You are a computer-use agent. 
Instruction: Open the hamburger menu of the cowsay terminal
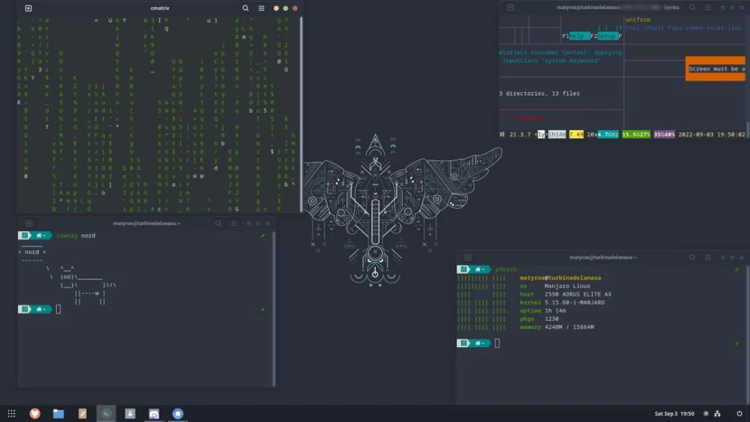point(233,223)
